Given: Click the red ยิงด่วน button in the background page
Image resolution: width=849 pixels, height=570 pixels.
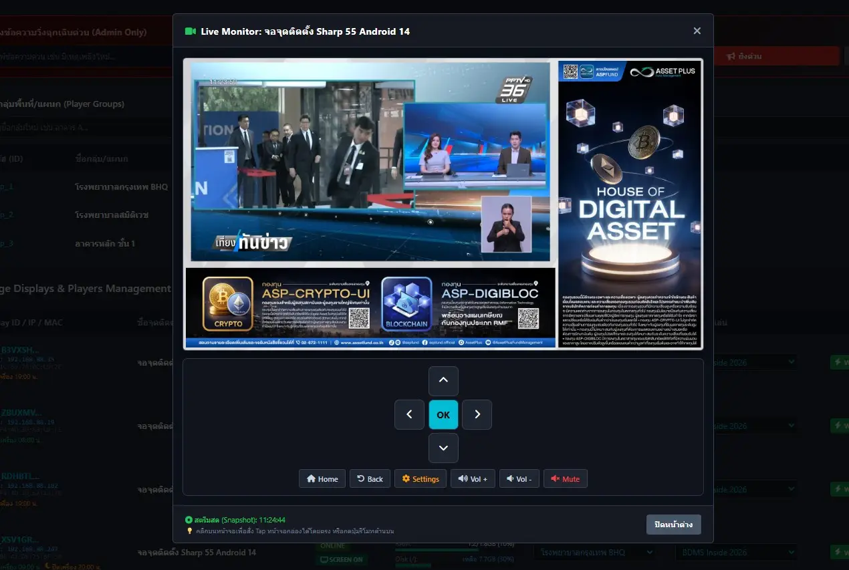Looking at the screenshot, I should pos(776,56).
